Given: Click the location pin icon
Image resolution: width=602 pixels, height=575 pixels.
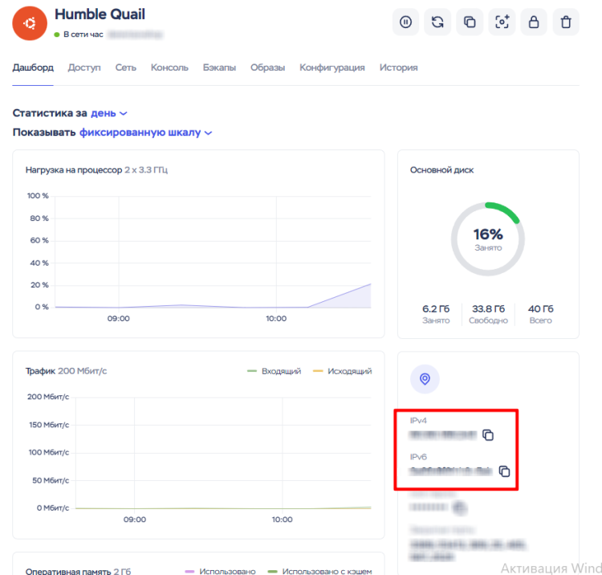Looking at the screenshot, I should tap(425, 379).
